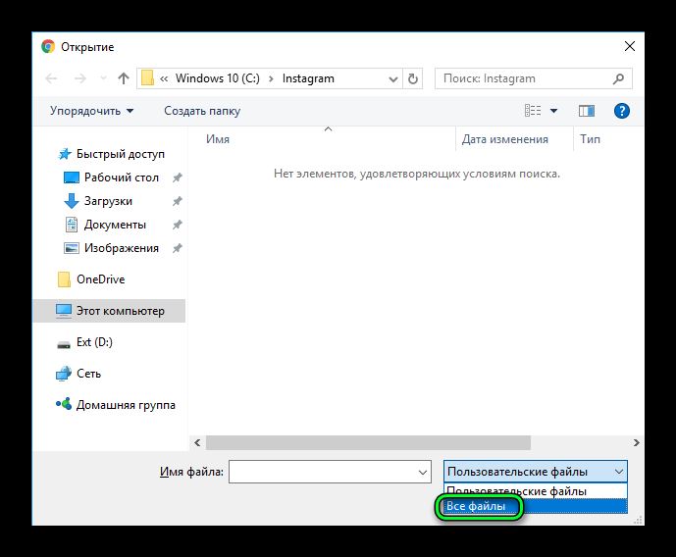Click the Документы document icon
Image resolution: width=676 pixels, height=557 pixels.
click(72, 225)
